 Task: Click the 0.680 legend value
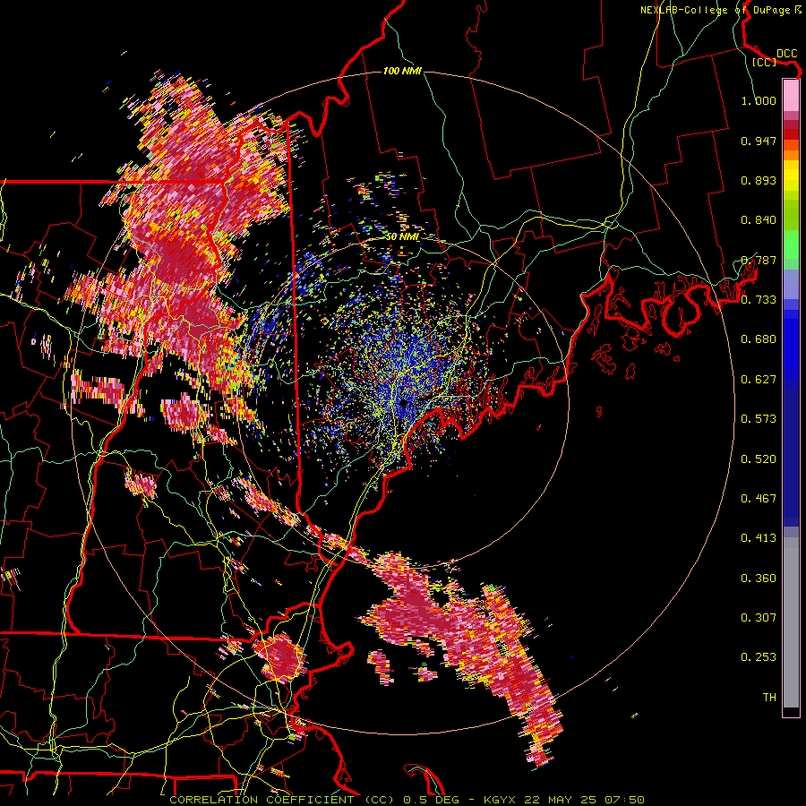point(759,339)
